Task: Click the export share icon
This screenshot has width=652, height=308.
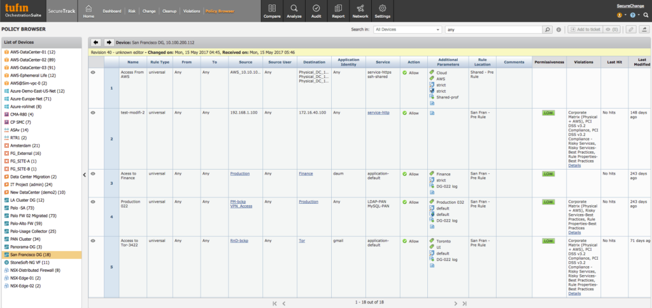Action: 644,29
